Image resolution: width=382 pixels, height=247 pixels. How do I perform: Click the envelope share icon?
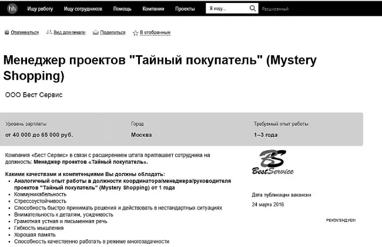(96, 32)
